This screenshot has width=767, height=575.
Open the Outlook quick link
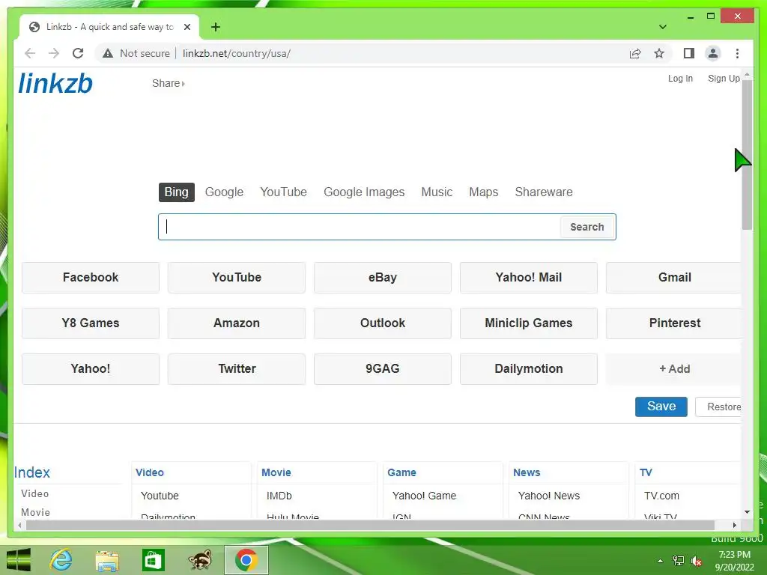click(x=383, y=323)
